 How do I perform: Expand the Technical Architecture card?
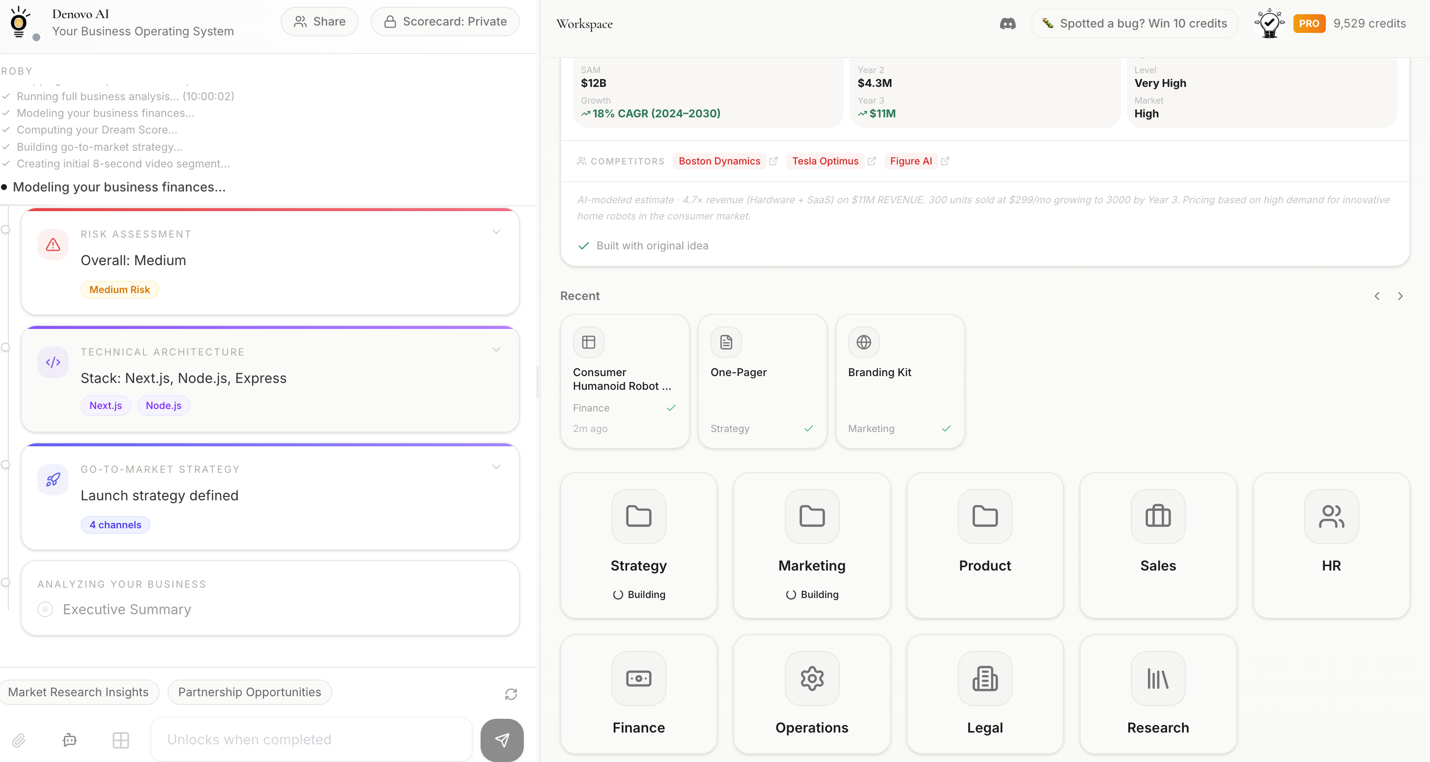click(x=496, y=350)
